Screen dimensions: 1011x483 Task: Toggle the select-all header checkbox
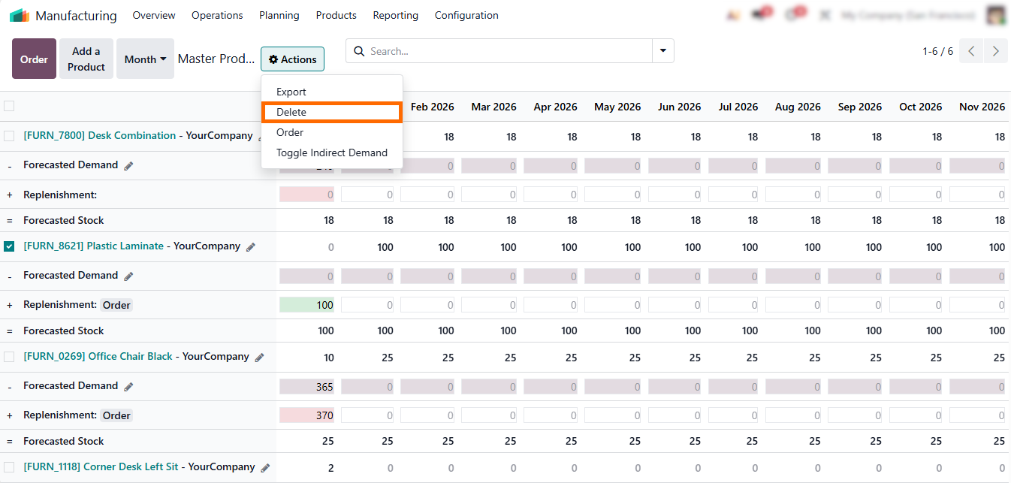tap(9, 106)
